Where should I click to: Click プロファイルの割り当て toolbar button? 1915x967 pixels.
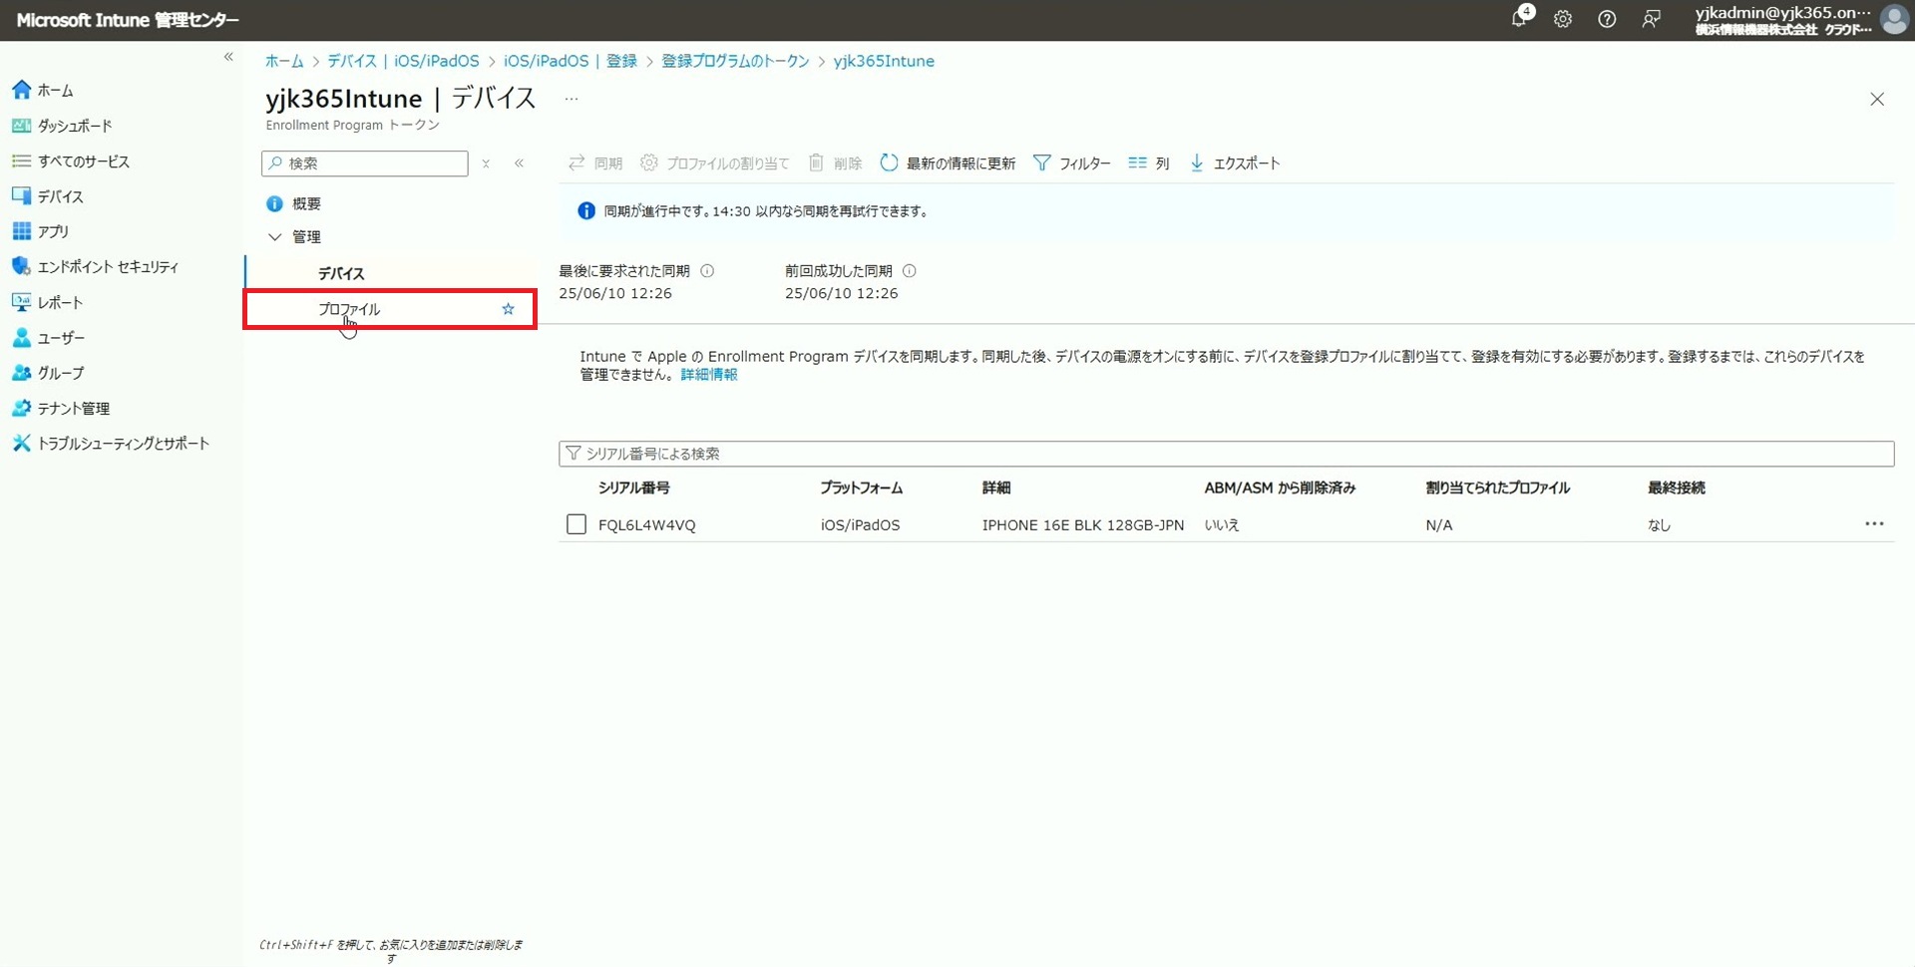[714, 163]
